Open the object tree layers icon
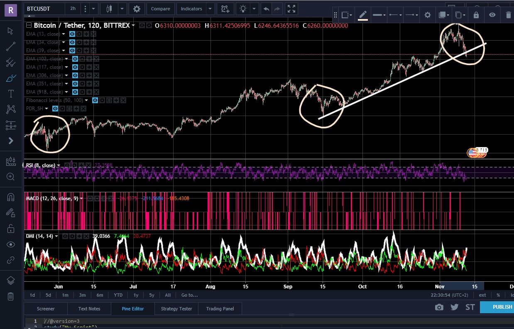Image resolution: width=514 pixels, height=329 pixels. pos(11,281)
